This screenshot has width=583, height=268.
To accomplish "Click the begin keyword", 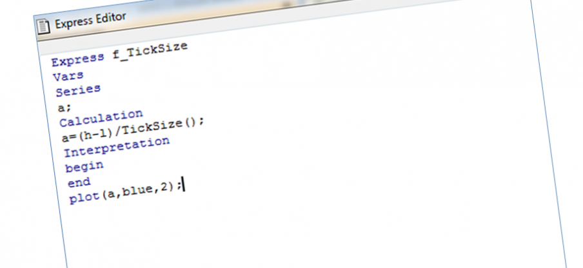I will pyautogui.click(x=84, y=166).
